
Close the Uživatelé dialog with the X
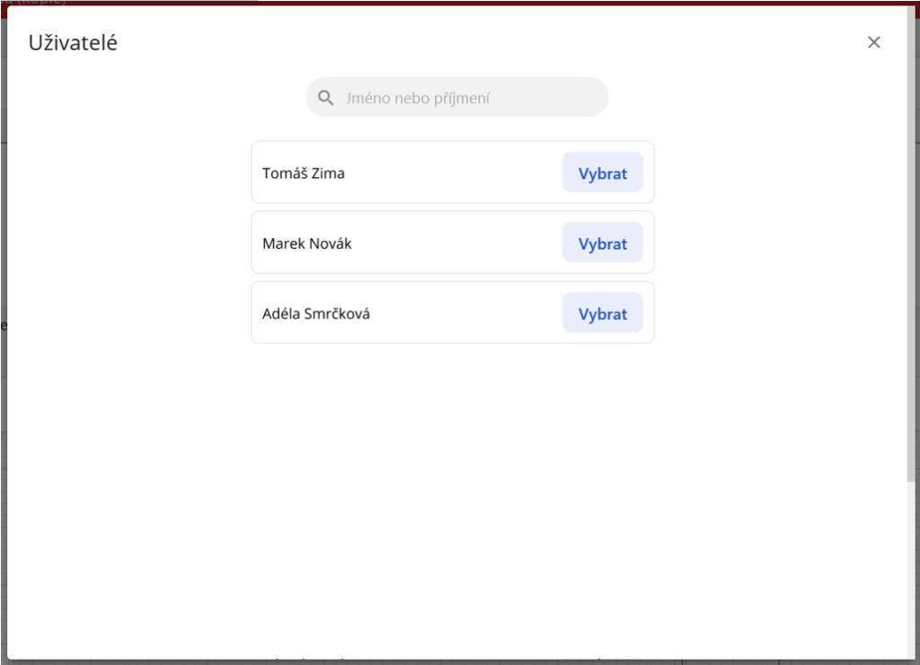coord(873,42)
